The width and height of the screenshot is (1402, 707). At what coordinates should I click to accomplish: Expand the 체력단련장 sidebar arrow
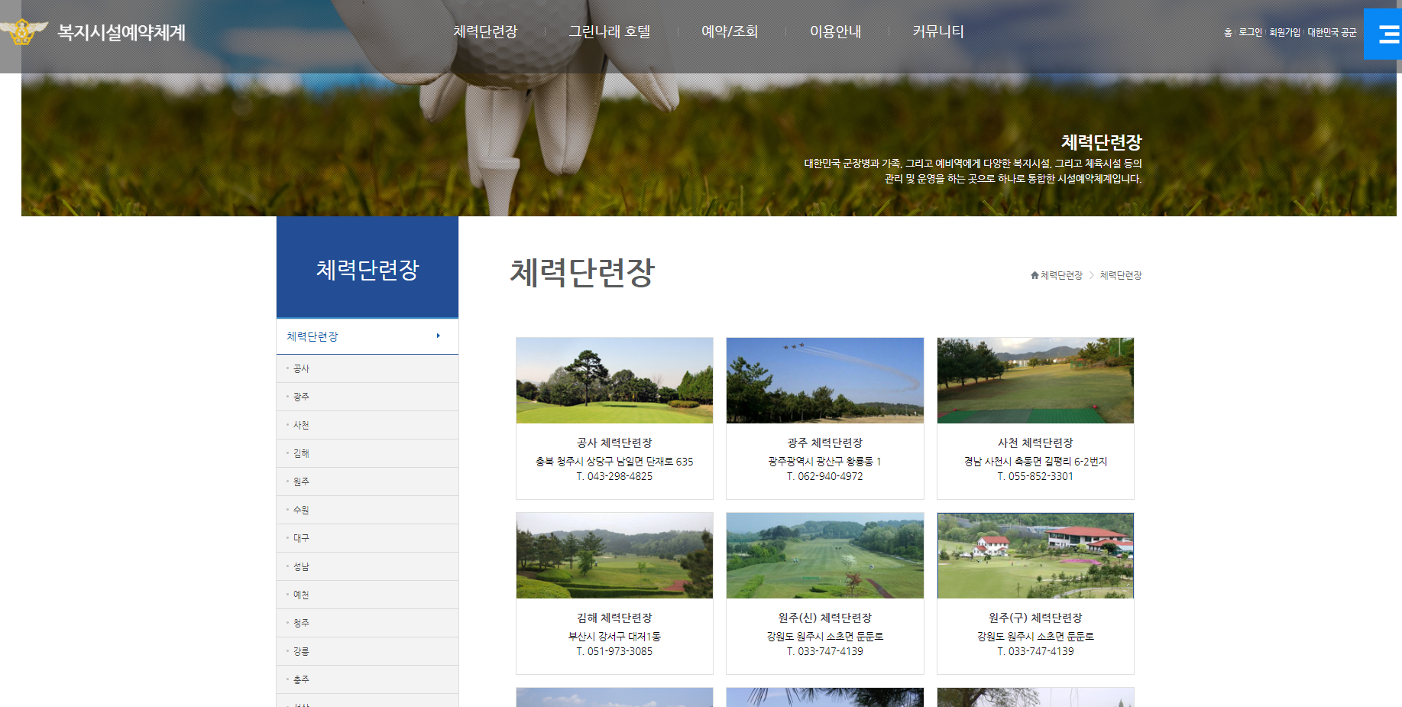pyautogui.click(x=438, y=336)
